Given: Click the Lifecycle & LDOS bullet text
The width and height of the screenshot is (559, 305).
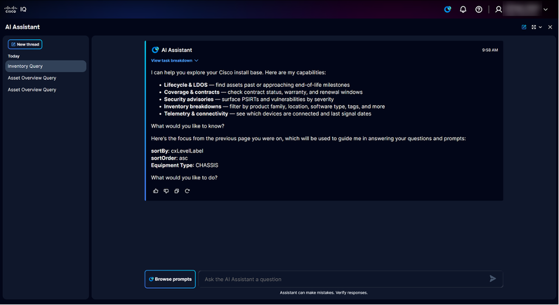Looking at the screenshot, I should click(x=257, y=85).
